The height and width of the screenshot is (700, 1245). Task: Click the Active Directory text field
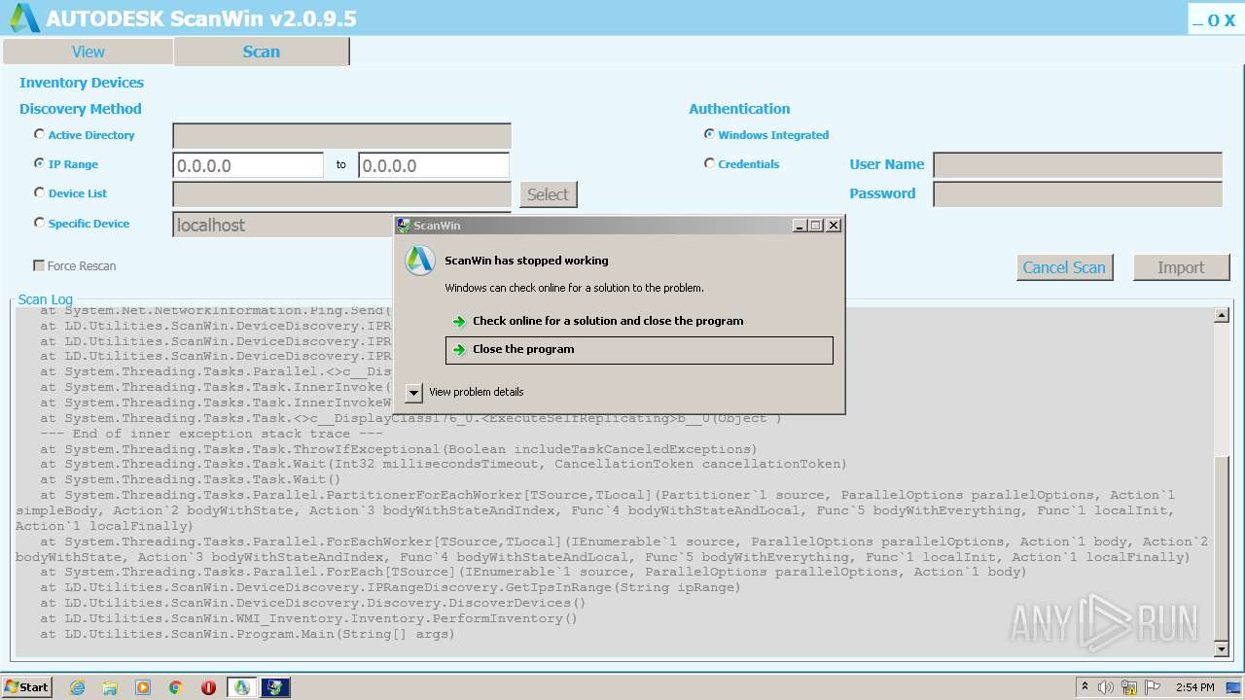coord(341,136)
